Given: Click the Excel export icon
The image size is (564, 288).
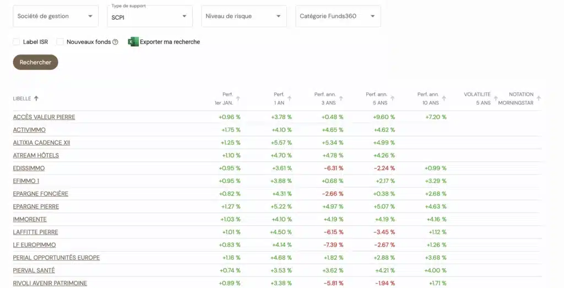Looking at the screenshot, I should pyautogui.click(x=133, y=42).
